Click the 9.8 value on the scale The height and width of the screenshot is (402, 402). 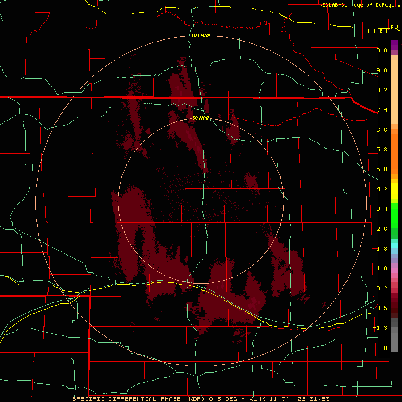(x=382, y=50)
